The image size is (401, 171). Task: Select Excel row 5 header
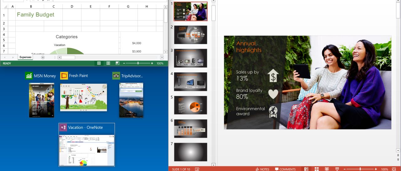tap(4, 40)
